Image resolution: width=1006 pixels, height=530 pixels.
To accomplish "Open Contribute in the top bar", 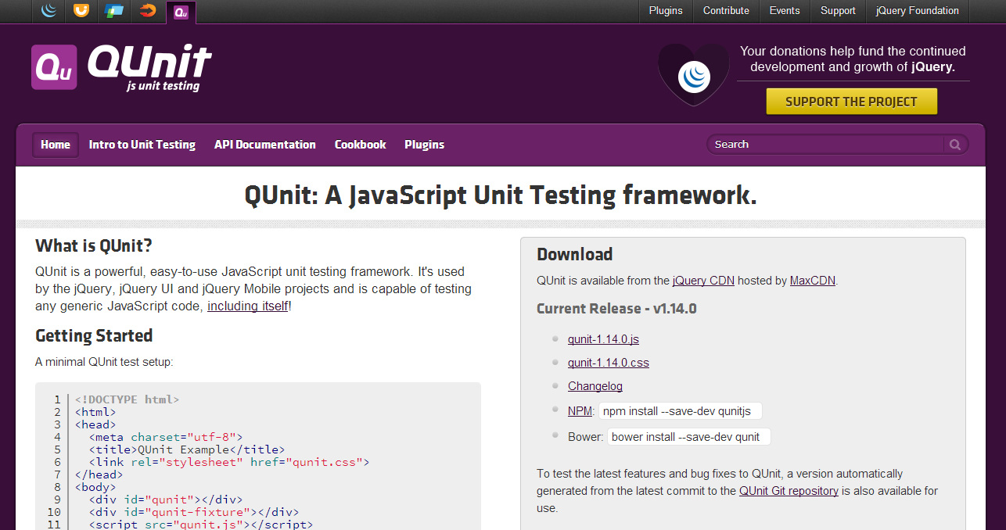I will pyautogui.click(x=726, y=11).
